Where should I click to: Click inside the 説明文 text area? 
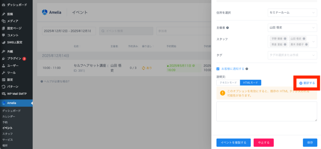(x=266, y=111)
